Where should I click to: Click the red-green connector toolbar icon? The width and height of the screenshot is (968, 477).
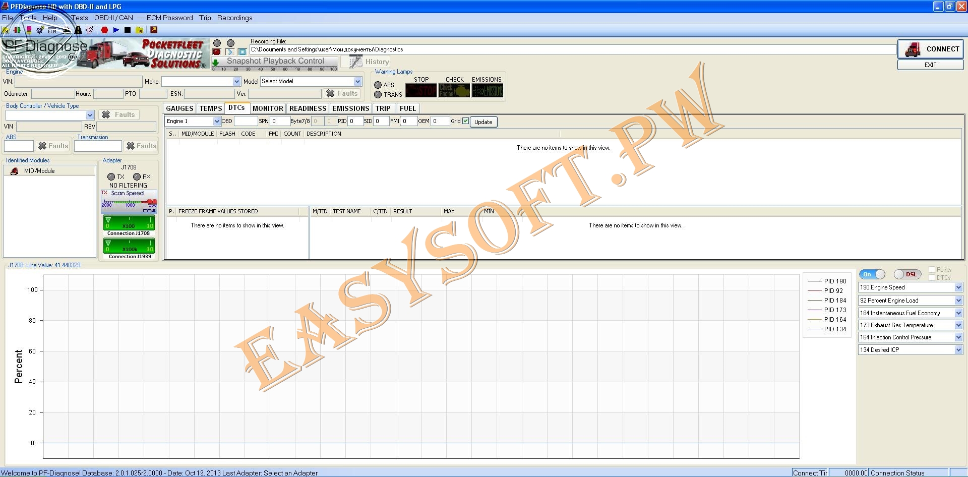tap(17, 30)
